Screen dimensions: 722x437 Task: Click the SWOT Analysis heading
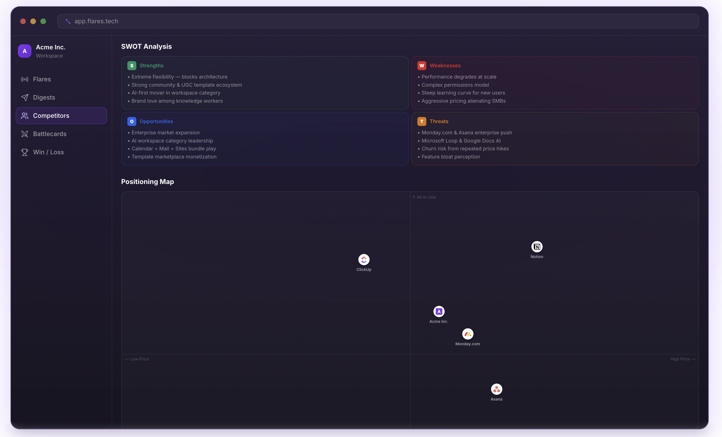[x=146, y=47]
